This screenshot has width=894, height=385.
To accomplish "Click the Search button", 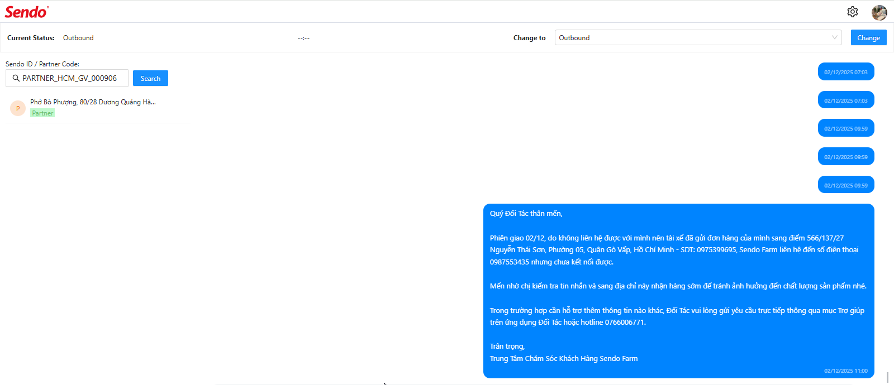I will coord(150,78).
